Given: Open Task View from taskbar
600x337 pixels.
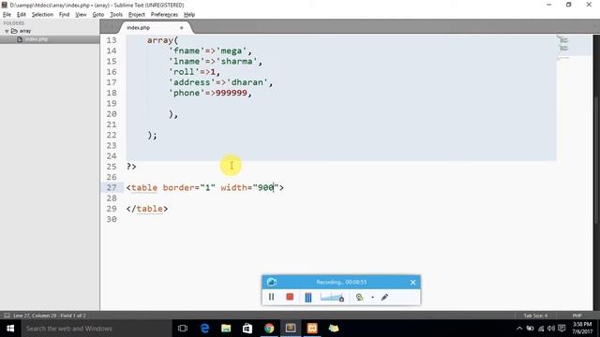Looking at the screenshot, I should coord(183,329).
